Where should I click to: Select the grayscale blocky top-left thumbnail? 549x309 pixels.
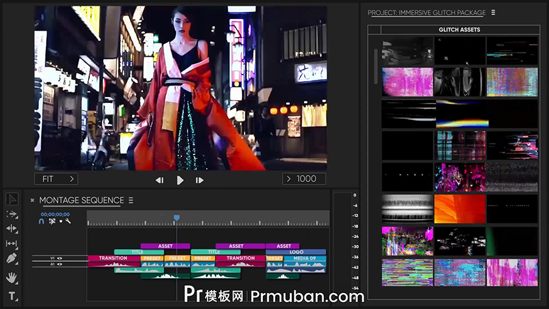click(x=407, y=50)
